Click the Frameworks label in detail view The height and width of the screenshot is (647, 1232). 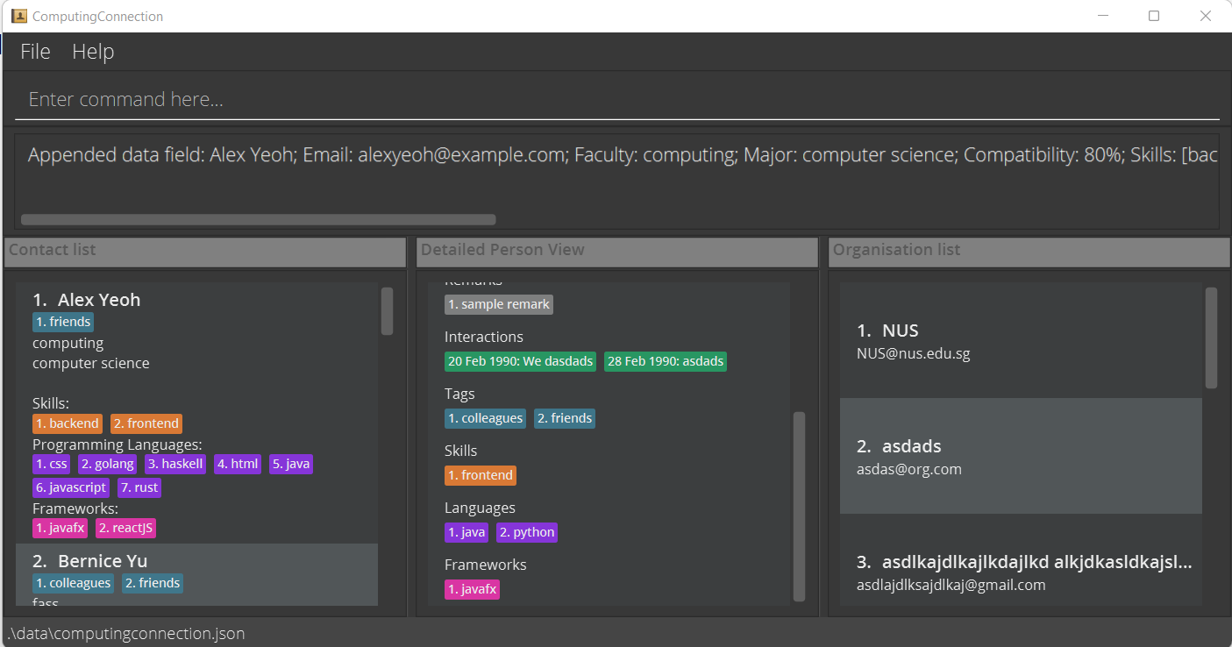[486, 565]
